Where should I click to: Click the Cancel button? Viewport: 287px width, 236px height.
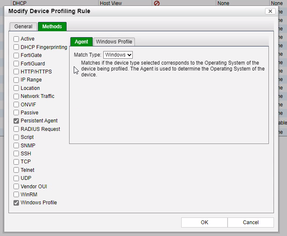click(251, 222)
